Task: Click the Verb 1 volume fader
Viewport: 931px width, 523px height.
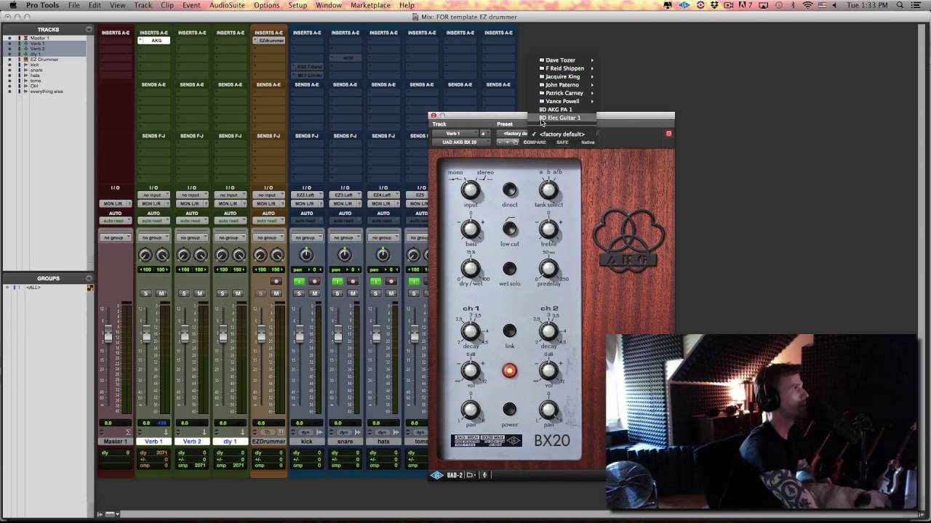Action: (x=146, y=334)
